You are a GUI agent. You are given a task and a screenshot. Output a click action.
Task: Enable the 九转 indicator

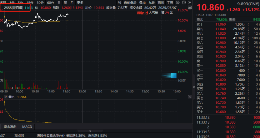[x=152, y=3]
